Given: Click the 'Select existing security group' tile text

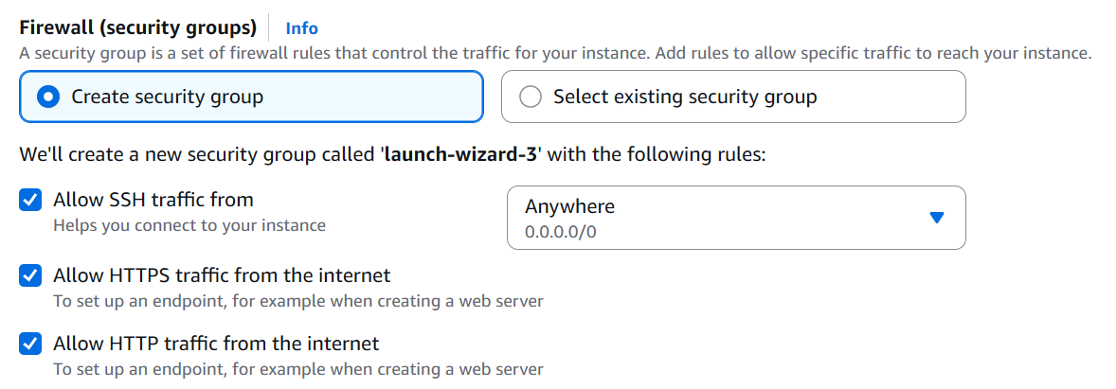Looking at the screenshot, I should (685, 97).
